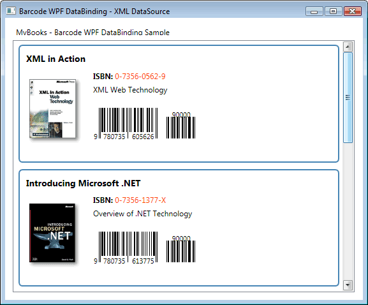The image size is (368, 305).
Task: Click the EAN barcode 9 780735 613775
Action: (x=126, y=248)
